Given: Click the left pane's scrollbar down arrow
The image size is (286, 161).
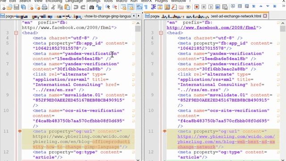Looking at the screenshot, I should [138, 160].
